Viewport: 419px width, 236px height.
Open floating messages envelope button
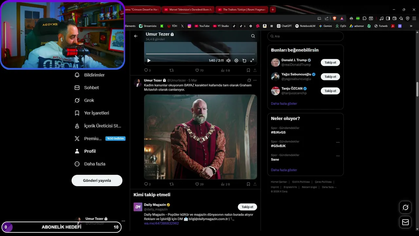(405, 222)
